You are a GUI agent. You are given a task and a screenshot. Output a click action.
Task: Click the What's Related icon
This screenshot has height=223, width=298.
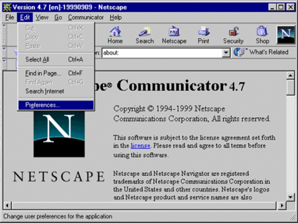click(239, 52)
